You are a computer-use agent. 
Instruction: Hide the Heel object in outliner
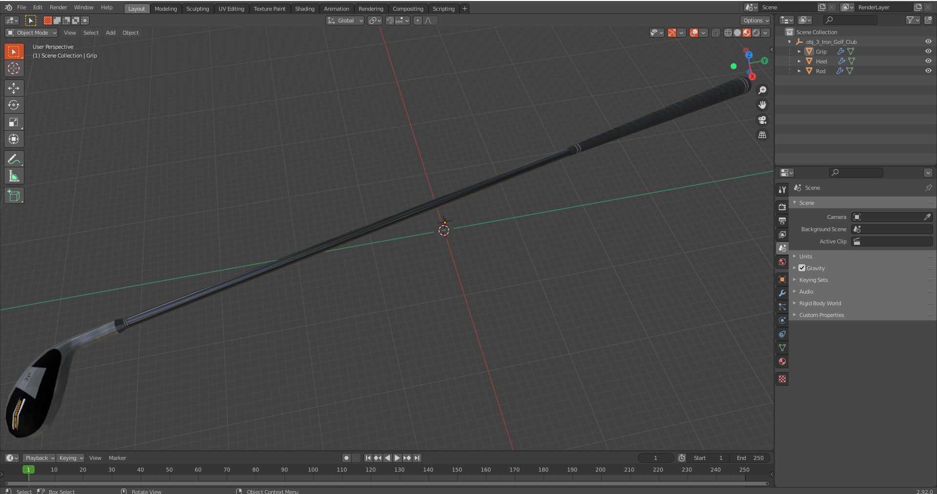coord(928,61)
